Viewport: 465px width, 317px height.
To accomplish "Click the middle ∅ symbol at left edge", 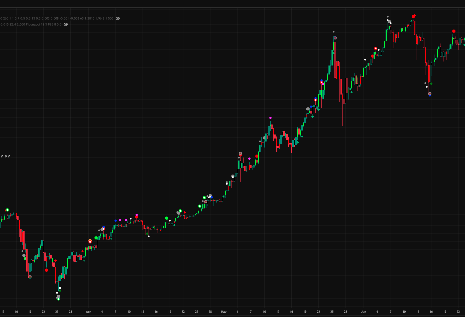I will 6,156.
